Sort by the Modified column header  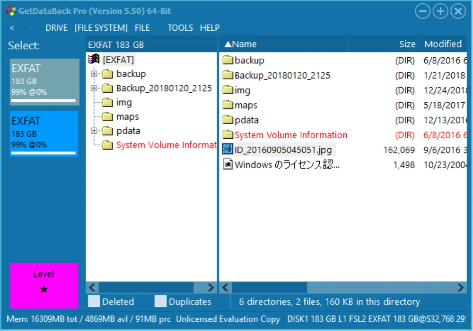pyautogui.click(x=443, y=44)
